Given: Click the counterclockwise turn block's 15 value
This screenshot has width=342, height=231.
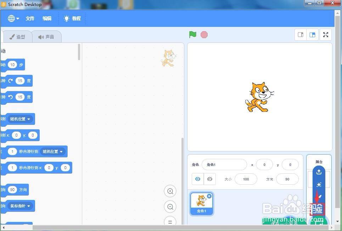Looking at the screenshot, I should pyautogui.click(x=20, y=97).
